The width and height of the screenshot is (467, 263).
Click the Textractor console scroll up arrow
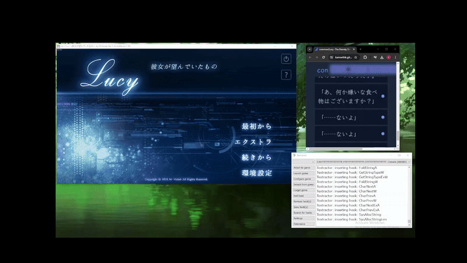409,167
